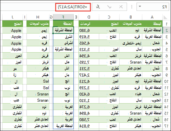This screenshot has width=171, height=131.
Task: Click the three-dot handle beside the Name Box
Action: coord(132,7)
